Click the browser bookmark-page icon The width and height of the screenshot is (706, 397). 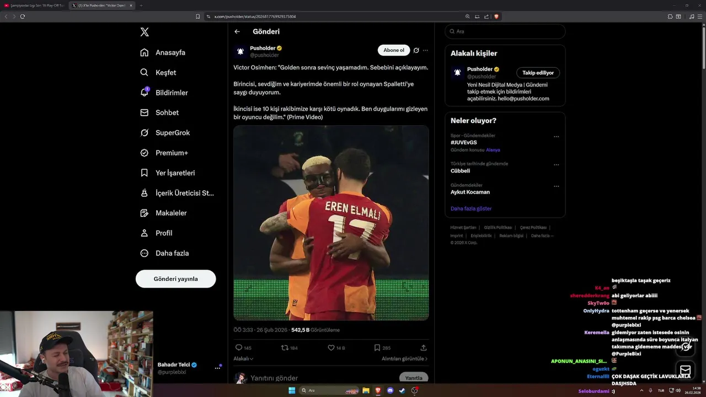click(x=197, y=17)
